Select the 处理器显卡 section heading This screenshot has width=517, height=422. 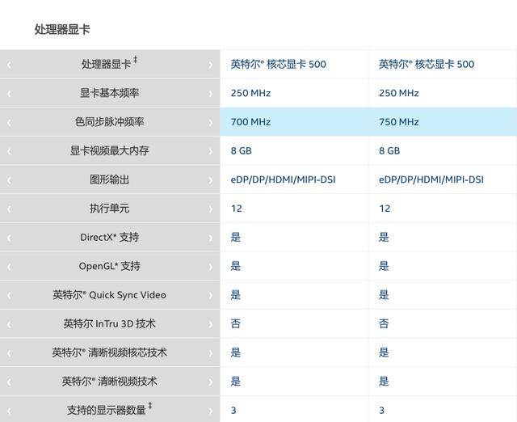point(62,29)
